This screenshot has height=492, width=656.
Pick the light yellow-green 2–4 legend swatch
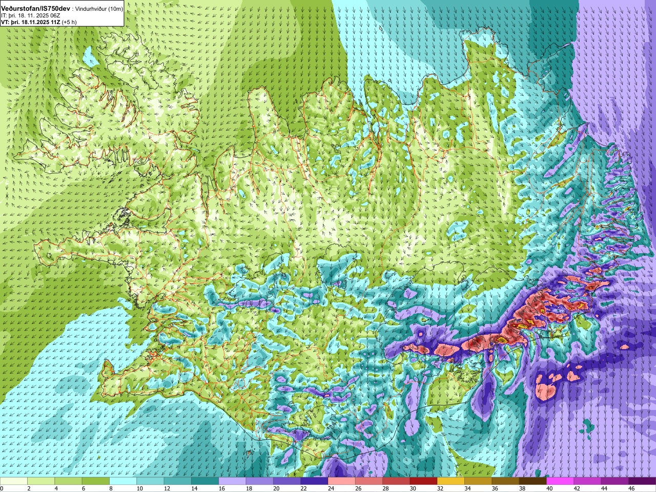41,481
